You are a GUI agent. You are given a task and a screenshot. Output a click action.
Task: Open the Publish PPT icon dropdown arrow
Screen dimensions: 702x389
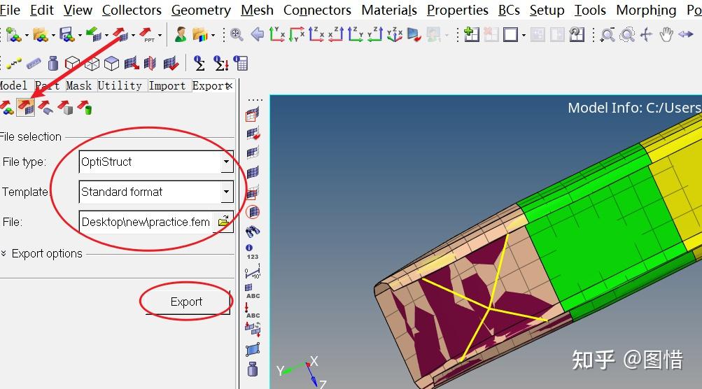(x=160, y=36)
